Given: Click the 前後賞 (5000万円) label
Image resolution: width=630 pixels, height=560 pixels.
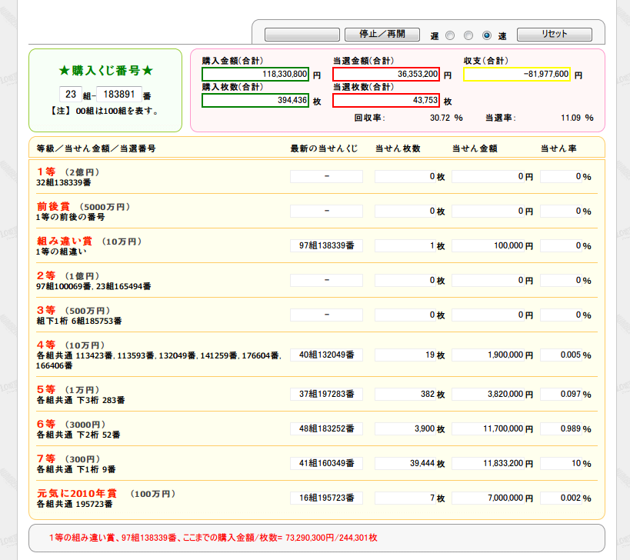Looking at the screenshot, I should pyautogui.click(x=83, y=206).
